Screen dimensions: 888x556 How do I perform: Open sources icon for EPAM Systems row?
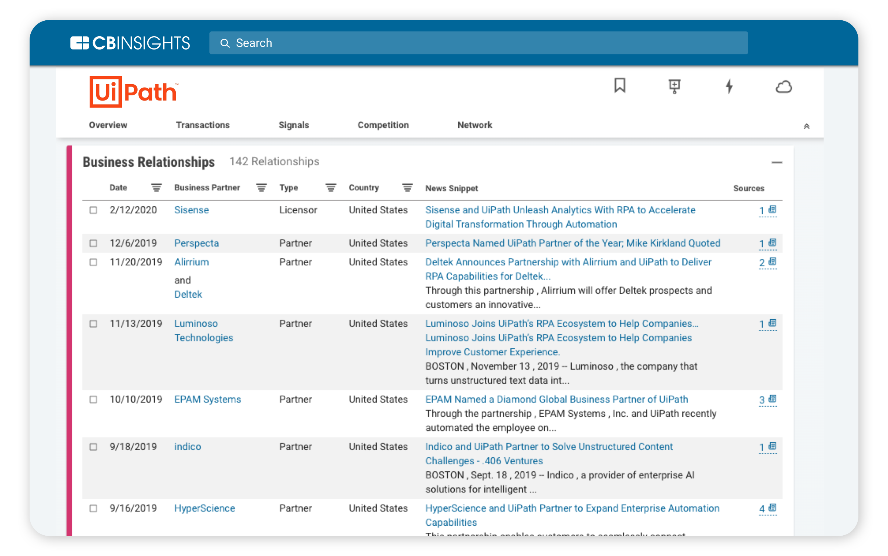pyautogui.click(x=772, y=399)
